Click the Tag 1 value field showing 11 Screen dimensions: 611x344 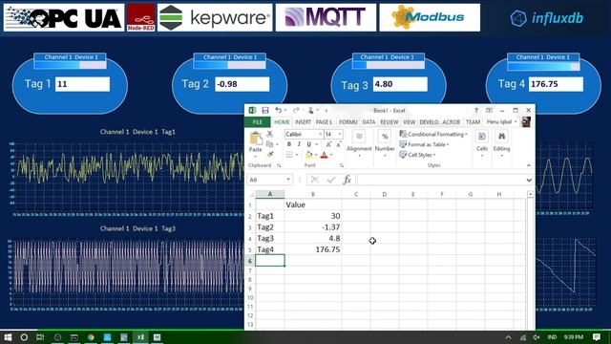point(83,84)
